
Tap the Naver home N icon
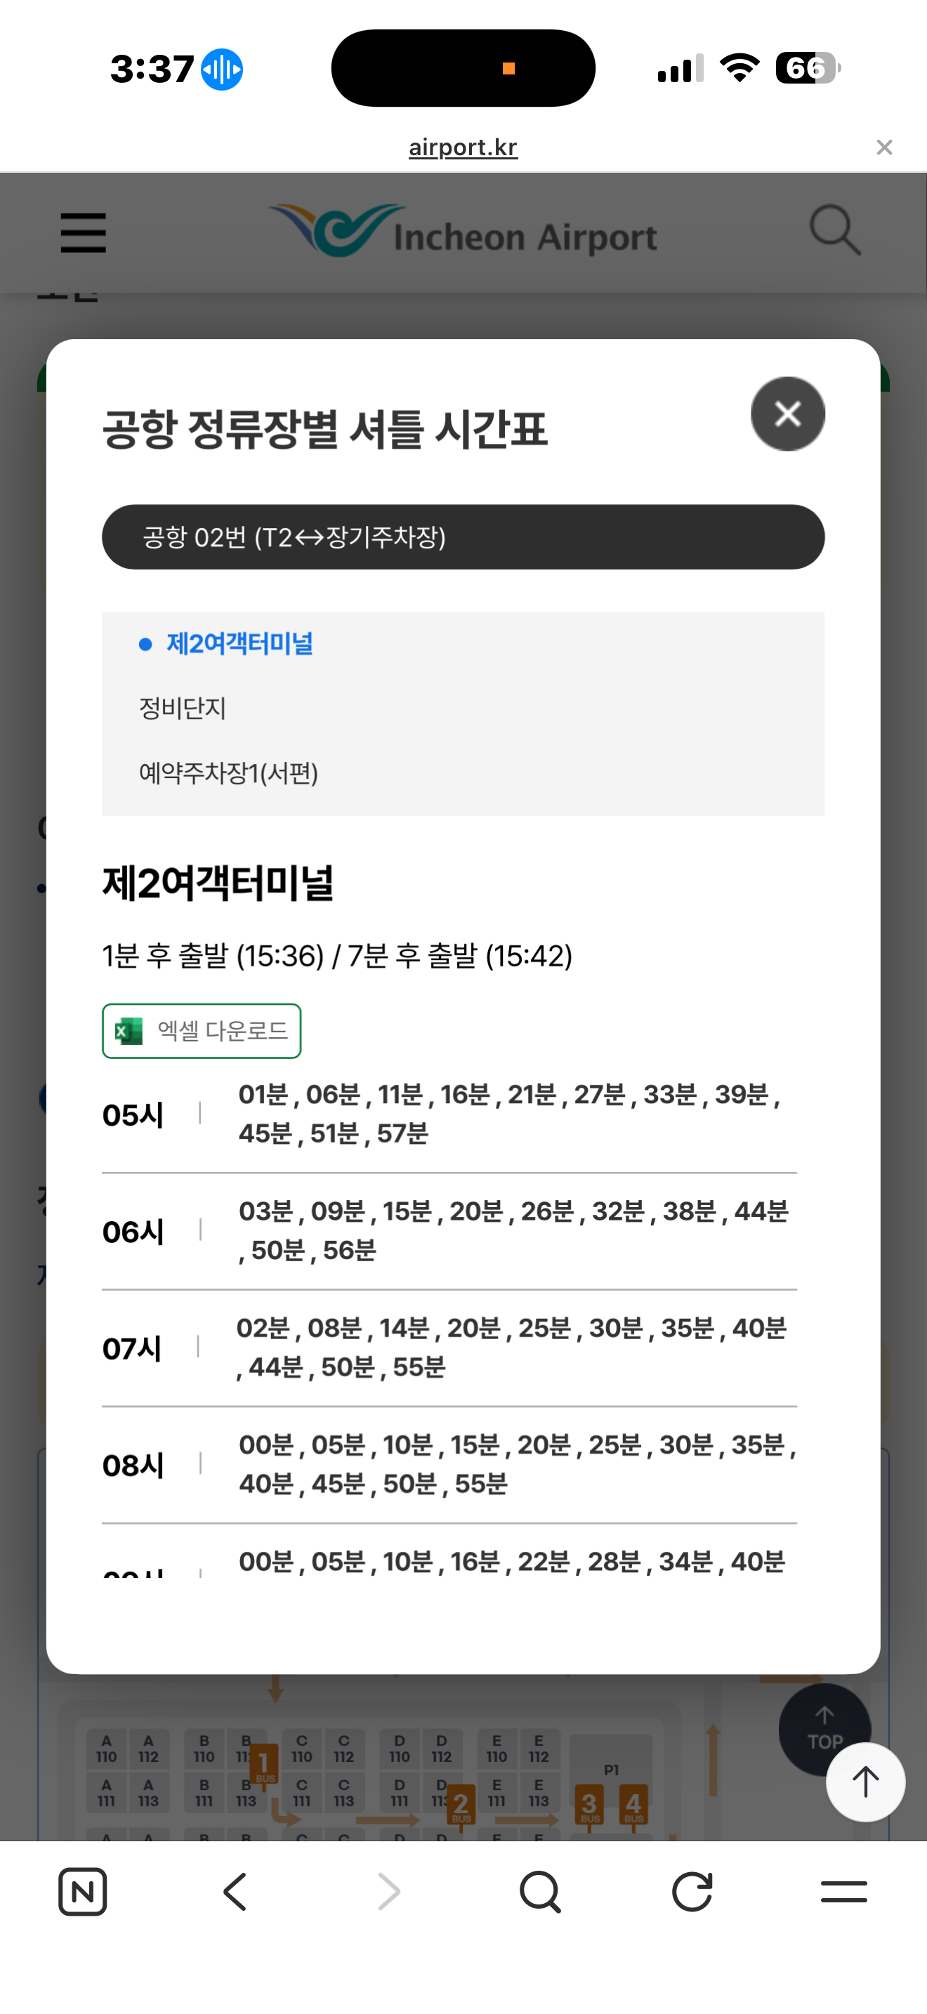point(82,1892)
